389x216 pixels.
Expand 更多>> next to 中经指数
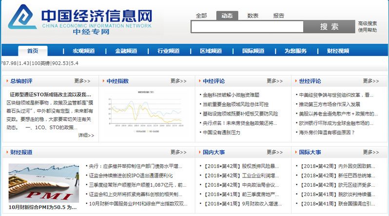click(x=178, y=81)
